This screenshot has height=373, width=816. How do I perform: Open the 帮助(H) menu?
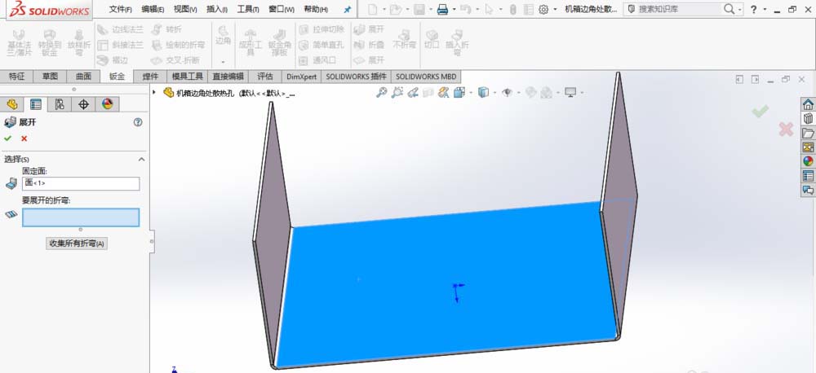[x=315, y=9]
